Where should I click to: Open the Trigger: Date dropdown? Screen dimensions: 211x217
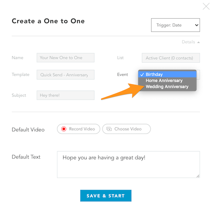[176, 25]
